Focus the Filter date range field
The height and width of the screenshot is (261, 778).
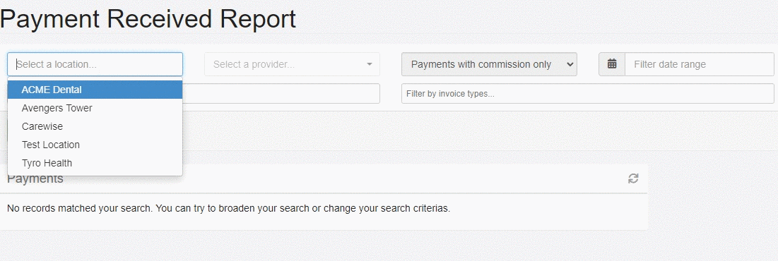tap(699, 64)
